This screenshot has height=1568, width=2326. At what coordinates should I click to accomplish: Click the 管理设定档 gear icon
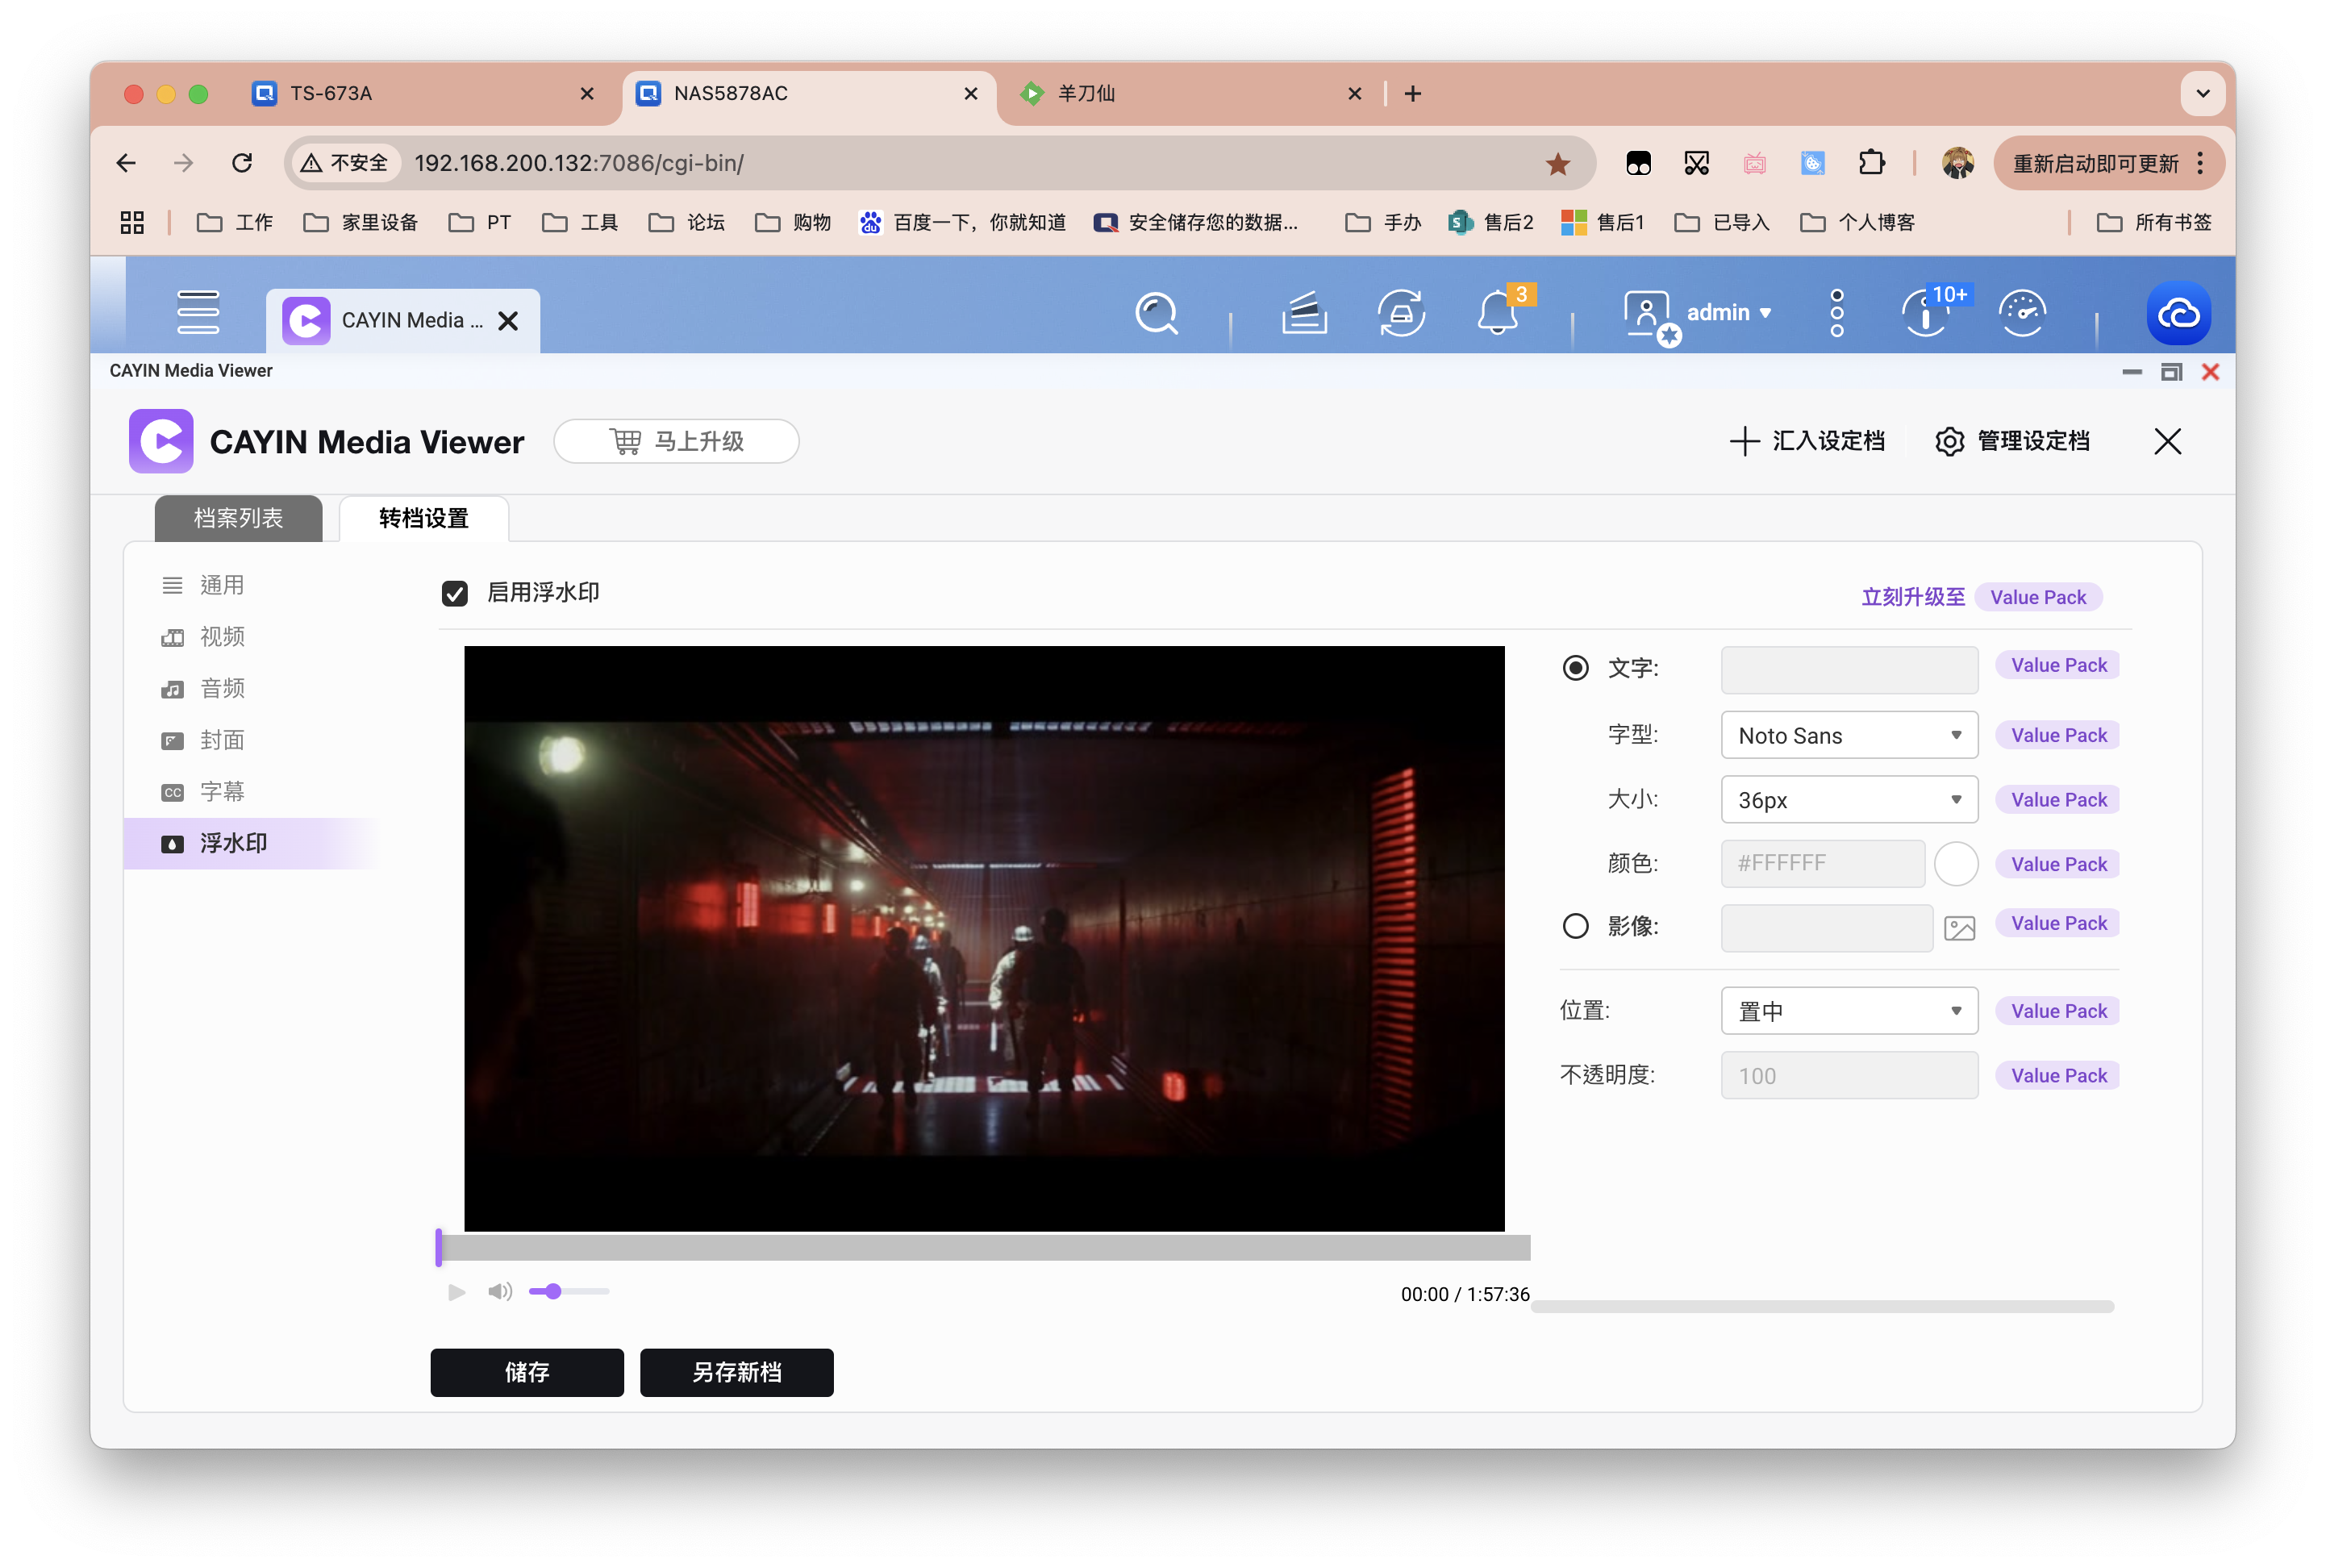1949,441
